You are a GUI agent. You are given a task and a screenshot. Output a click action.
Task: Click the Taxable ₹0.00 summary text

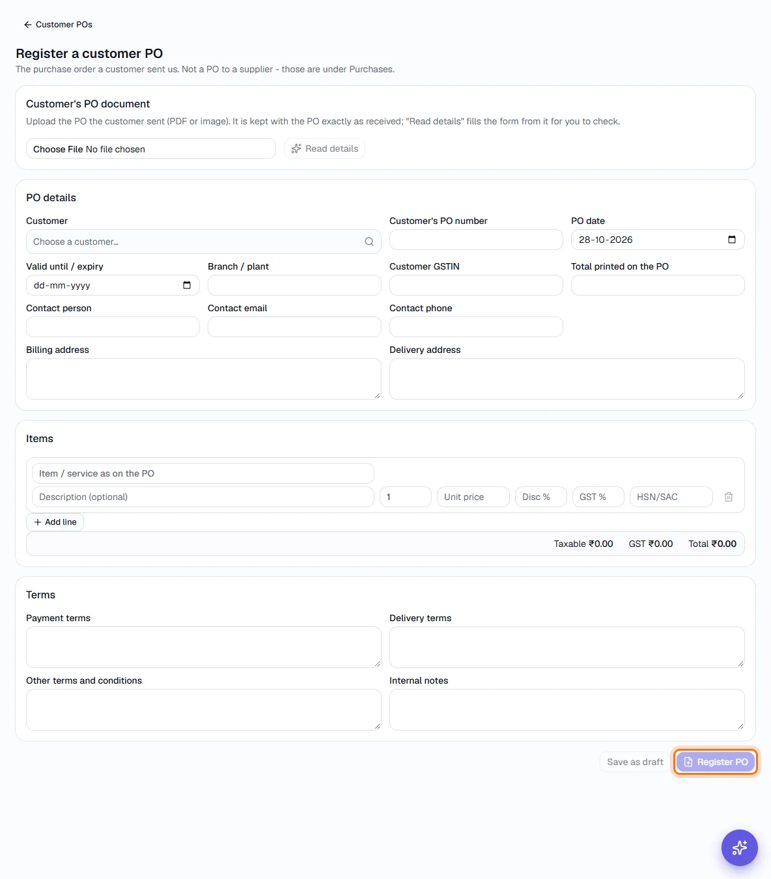[583, 544]
